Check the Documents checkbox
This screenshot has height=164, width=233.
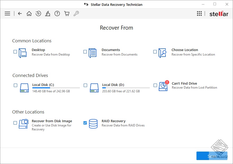point(85,52)
